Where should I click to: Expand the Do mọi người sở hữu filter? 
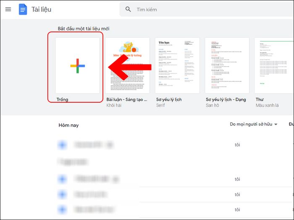(254, 124)
